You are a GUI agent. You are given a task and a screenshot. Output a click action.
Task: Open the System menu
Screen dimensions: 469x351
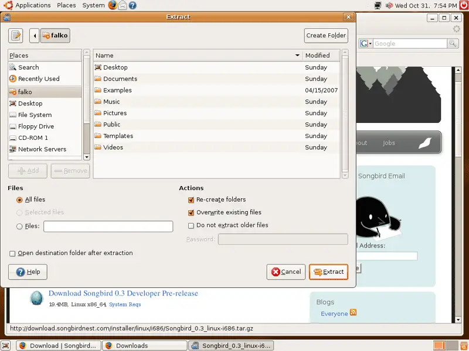93,5
